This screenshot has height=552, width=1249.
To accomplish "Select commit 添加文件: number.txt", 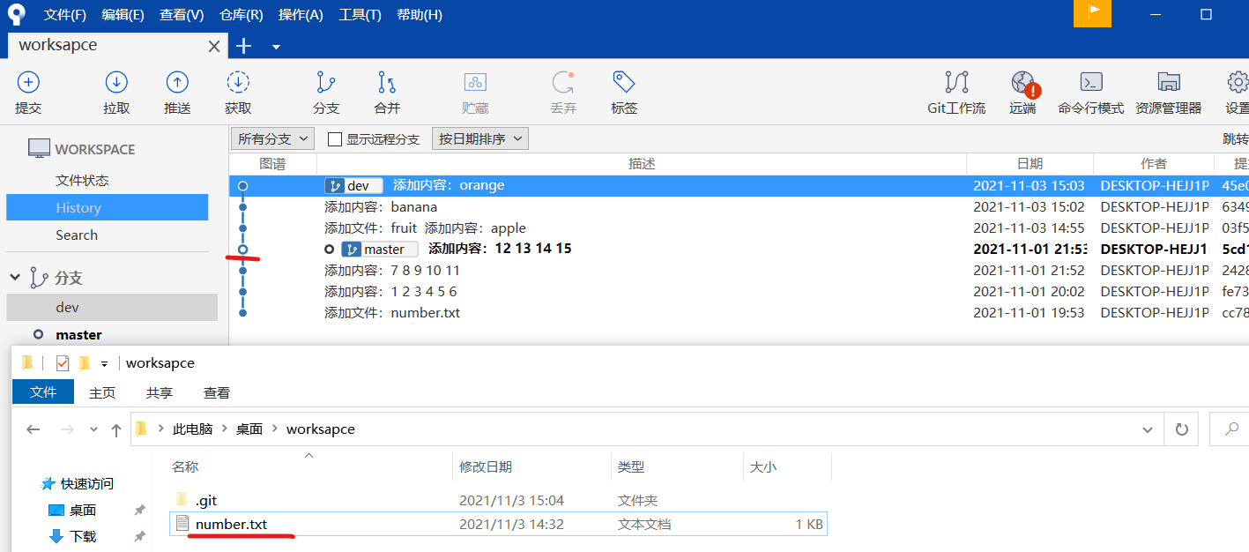I will pyautogui.click(x=739, y=312).
